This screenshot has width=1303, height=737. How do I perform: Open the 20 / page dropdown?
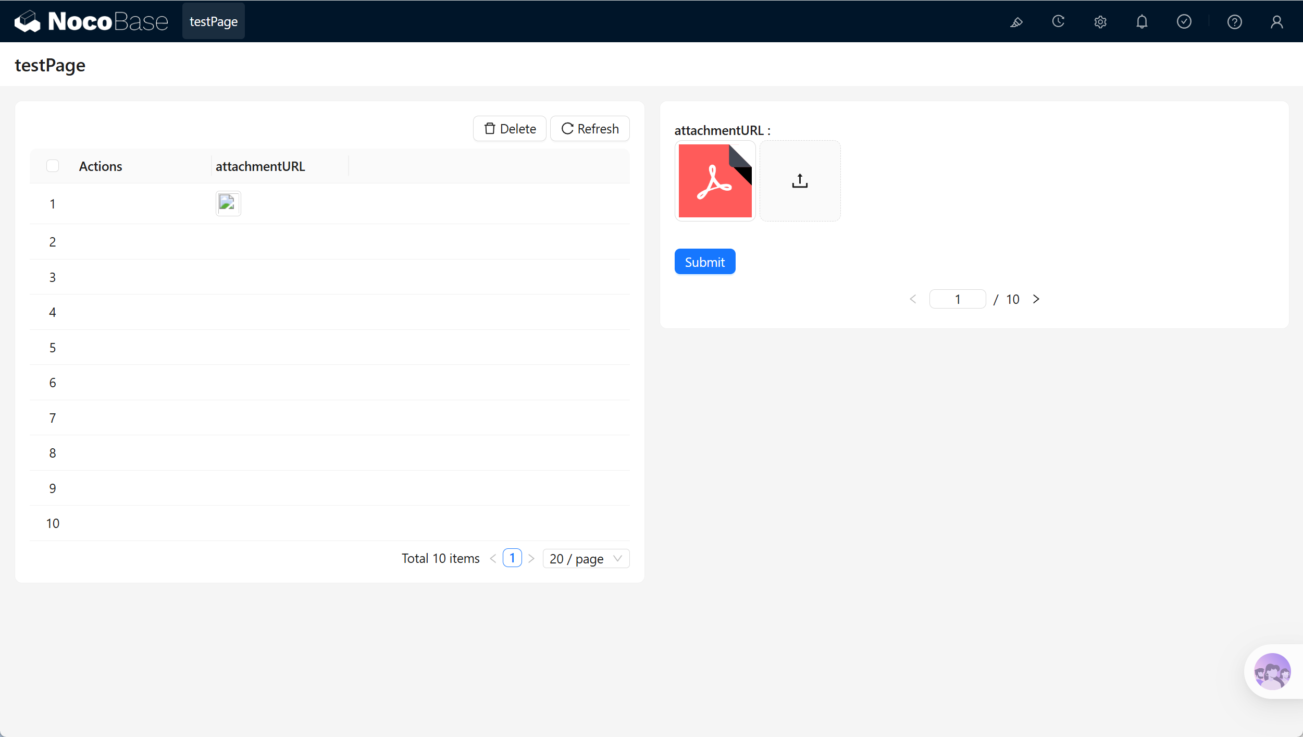point(586,559)
